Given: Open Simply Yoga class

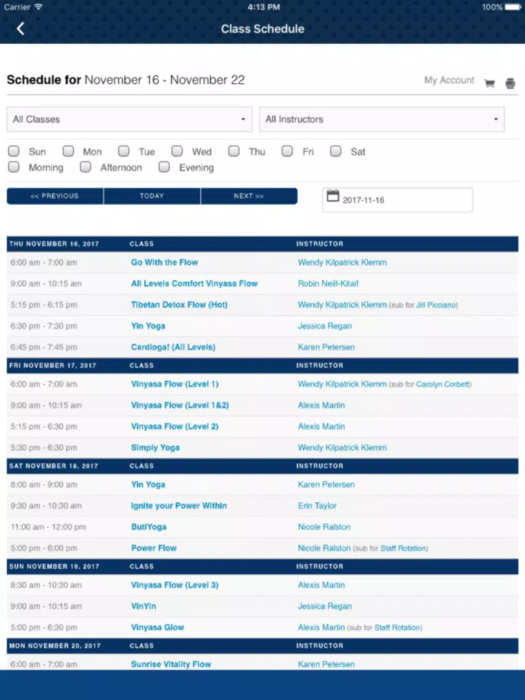Looking at the screenshot, I should 155,448.
